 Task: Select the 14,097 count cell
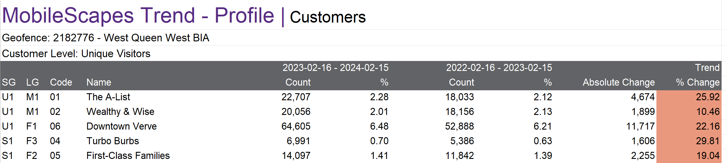(x=296, y=156)
